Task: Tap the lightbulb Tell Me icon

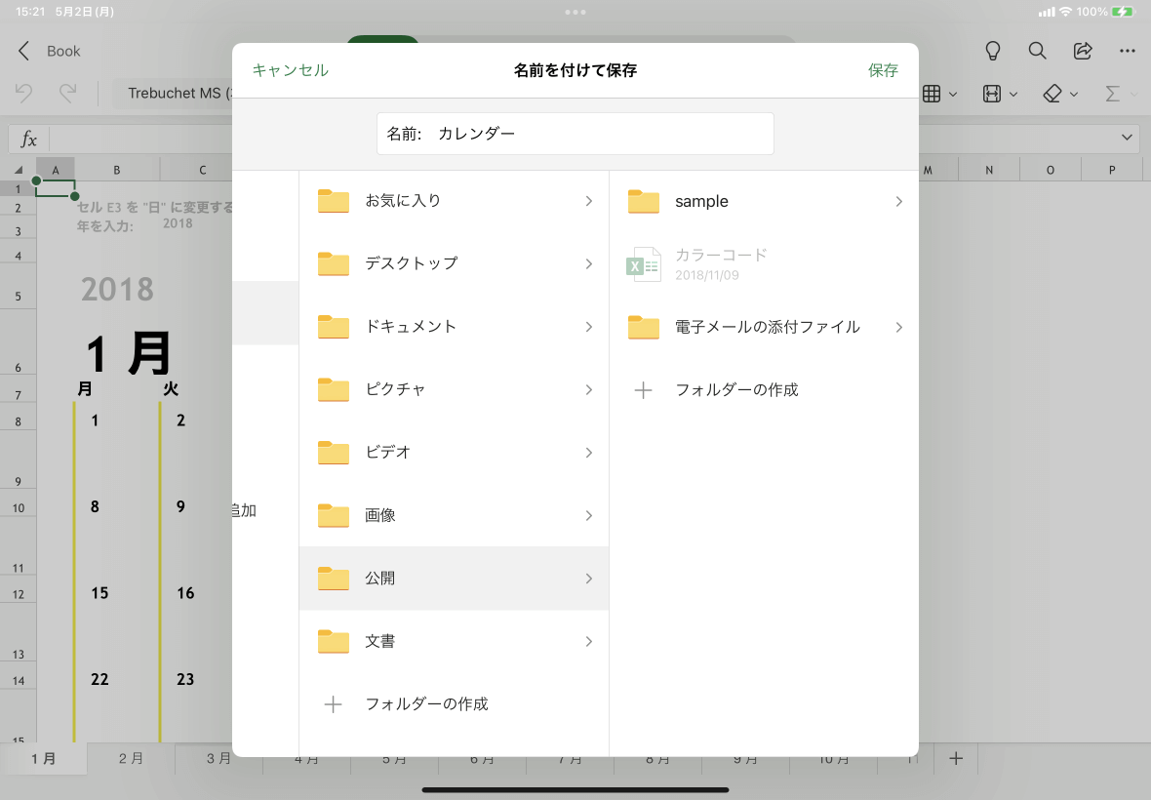Action: pos(993,51)
